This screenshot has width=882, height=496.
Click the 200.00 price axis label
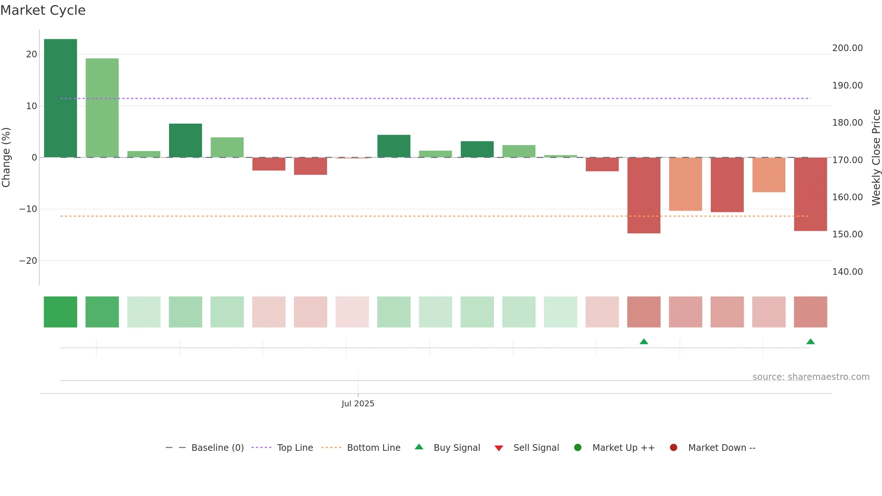(x=847, y=48)
